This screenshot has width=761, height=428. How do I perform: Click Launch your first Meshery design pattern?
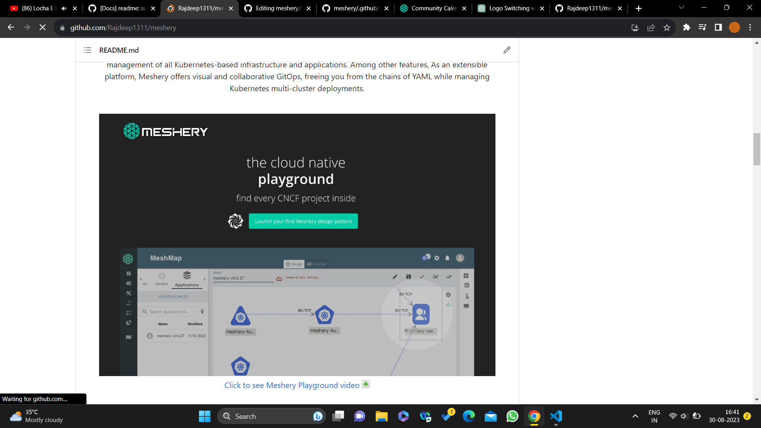(303, 221)
